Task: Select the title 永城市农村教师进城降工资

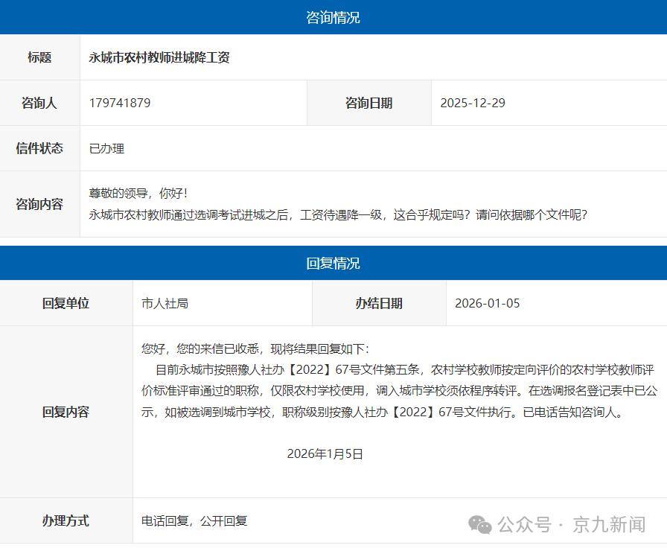Action: (x=159, y=57)
